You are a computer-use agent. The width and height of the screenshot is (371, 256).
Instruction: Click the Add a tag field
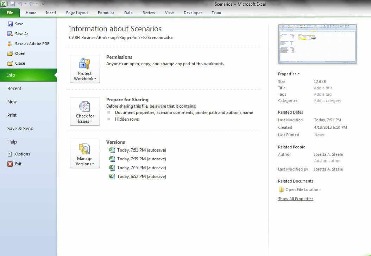click(x=323, y=94)
